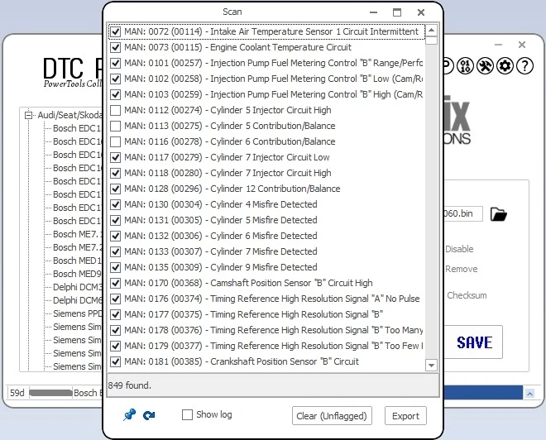Select Delphi DCM6 tree item
Screen dimensions: 546x440
[x=78, y=300]
